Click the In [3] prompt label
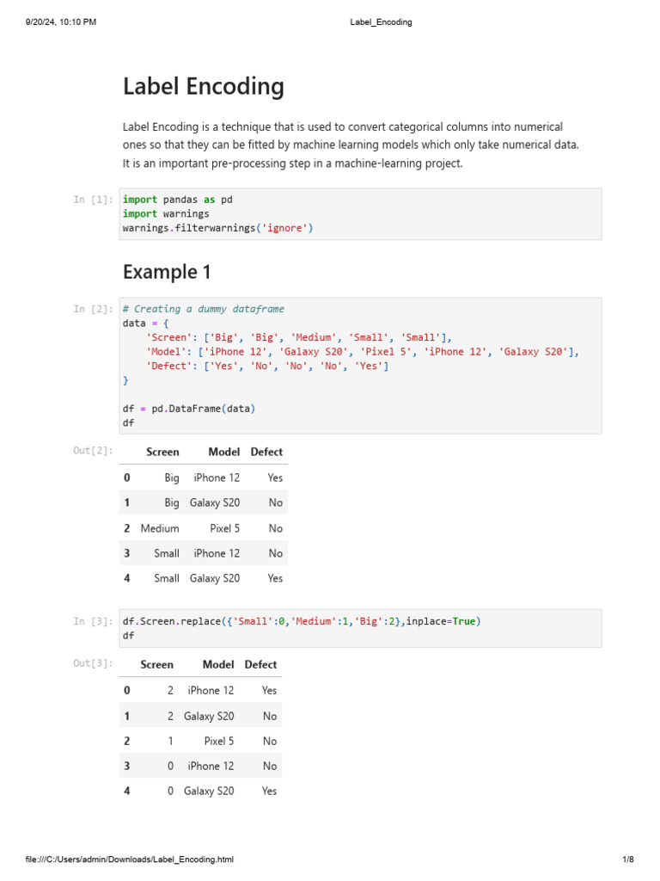Image resolution: width=660 pixels, height=881 pixels. pyautogui.click(x=94, y=621)
